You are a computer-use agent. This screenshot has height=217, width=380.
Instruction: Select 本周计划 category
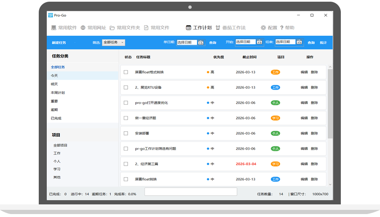coord(58,93)
